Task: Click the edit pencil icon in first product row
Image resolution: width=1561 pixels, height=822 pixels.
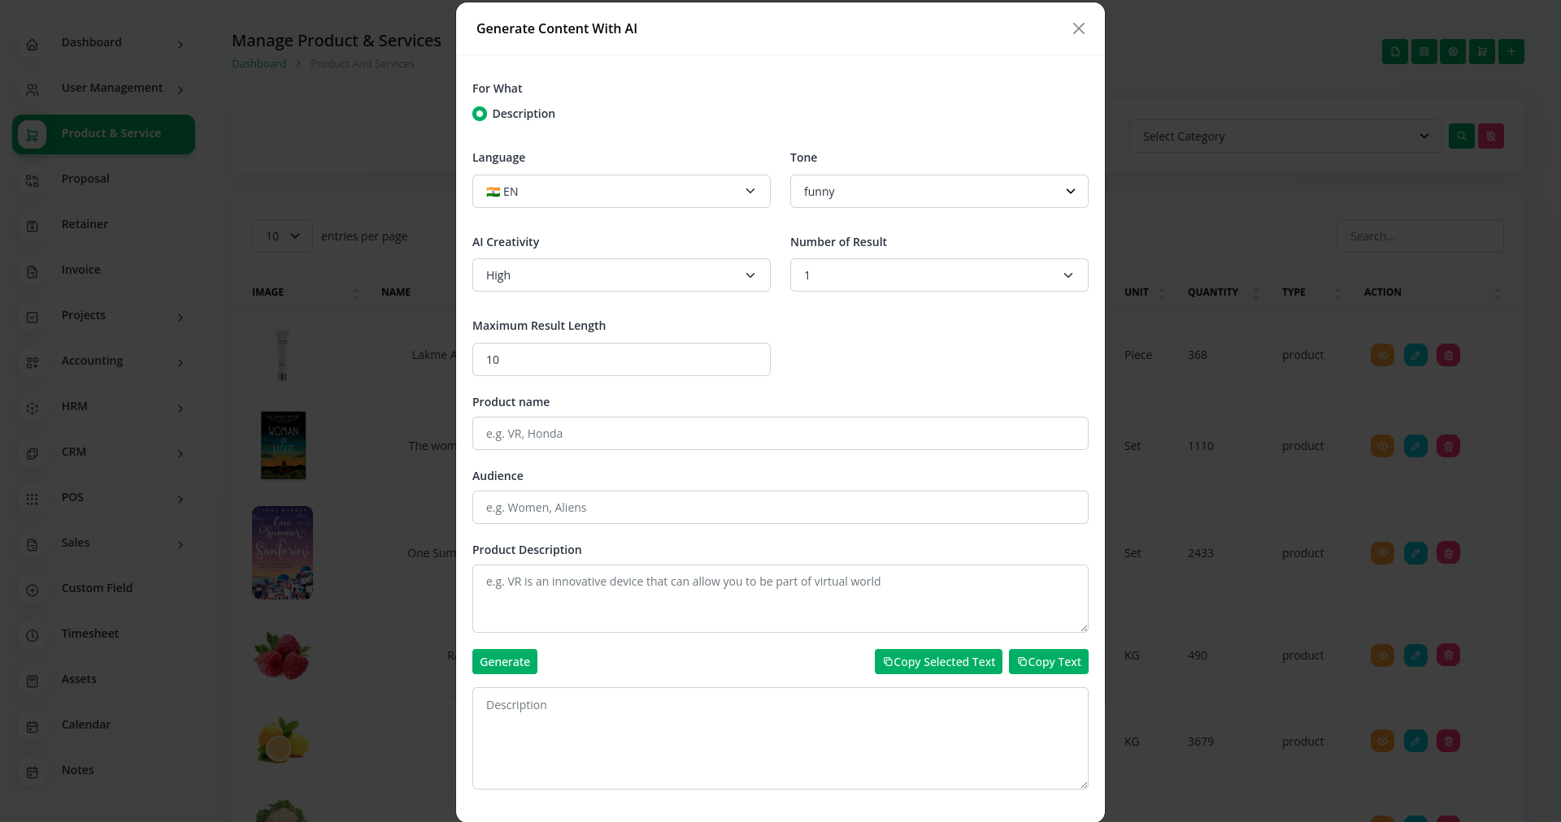Action: (1415, 355)
